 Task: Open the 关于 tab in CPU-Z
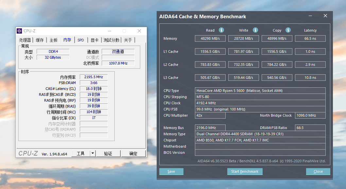point(128,40)
